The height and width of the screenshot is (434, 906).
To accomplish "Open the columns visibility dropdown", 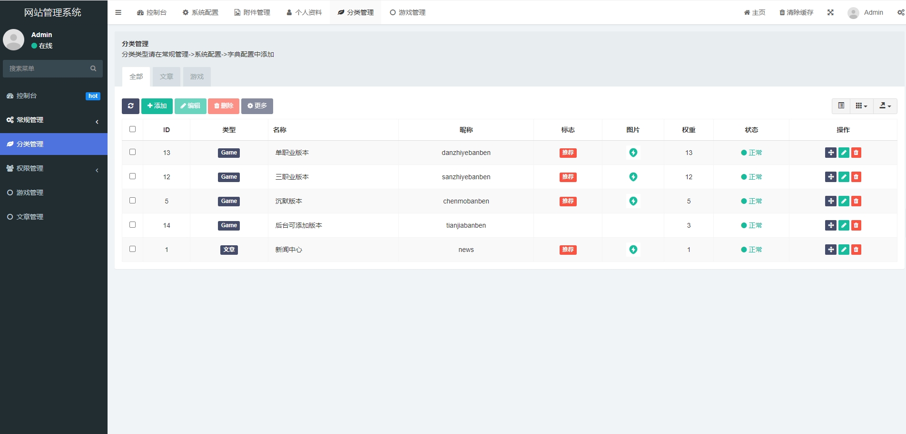I will (x=861, y=106).
